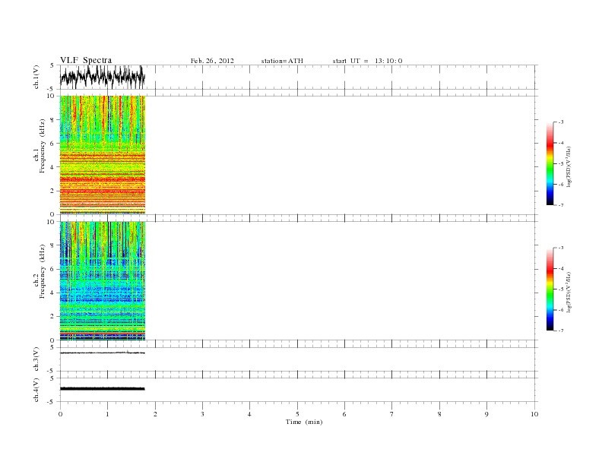Click the ch.1 spectrogram image

click(103, 154)
